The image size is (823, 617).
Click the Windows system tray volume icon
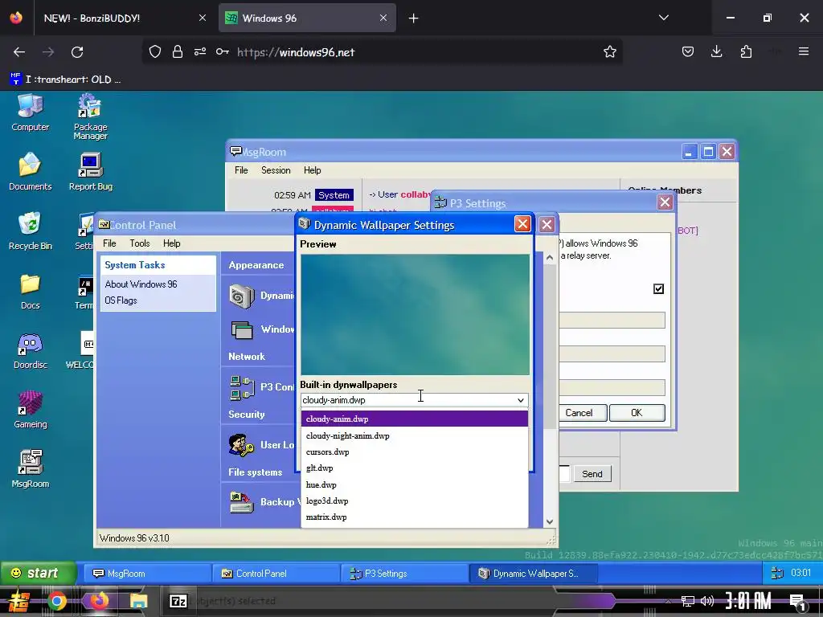click(x=707, y=601)
